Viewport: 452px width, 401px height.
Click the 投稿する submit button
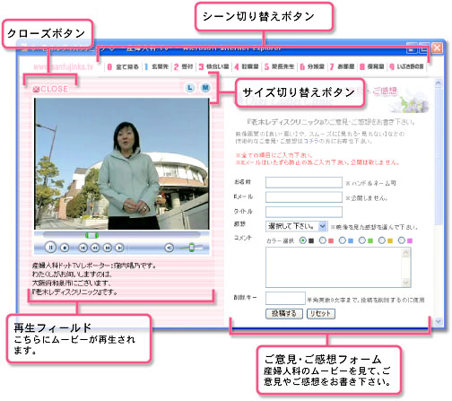point(284,314)
